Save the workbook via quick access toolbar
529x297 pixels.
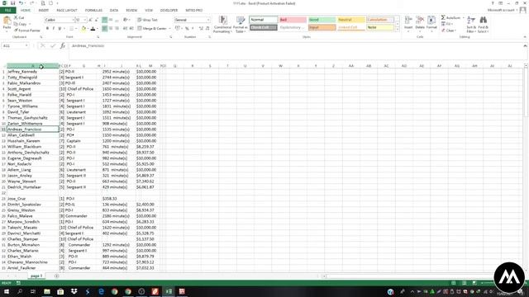click(13, 3)
